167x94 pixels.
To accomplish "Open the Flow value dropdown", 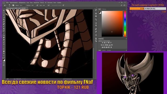I will (46, 5).
